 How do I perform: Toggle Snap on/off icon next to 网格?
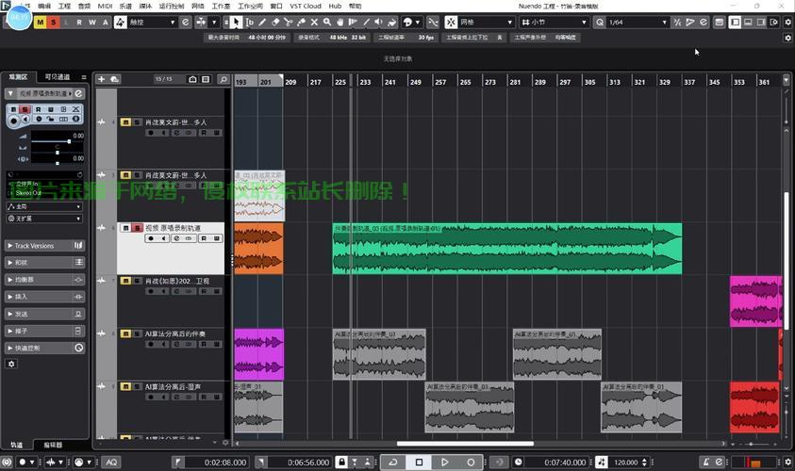[451, 23]
